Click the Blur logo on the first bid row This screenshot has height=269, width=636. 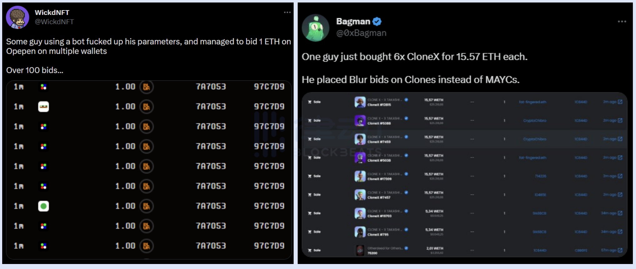coord(146,87)
